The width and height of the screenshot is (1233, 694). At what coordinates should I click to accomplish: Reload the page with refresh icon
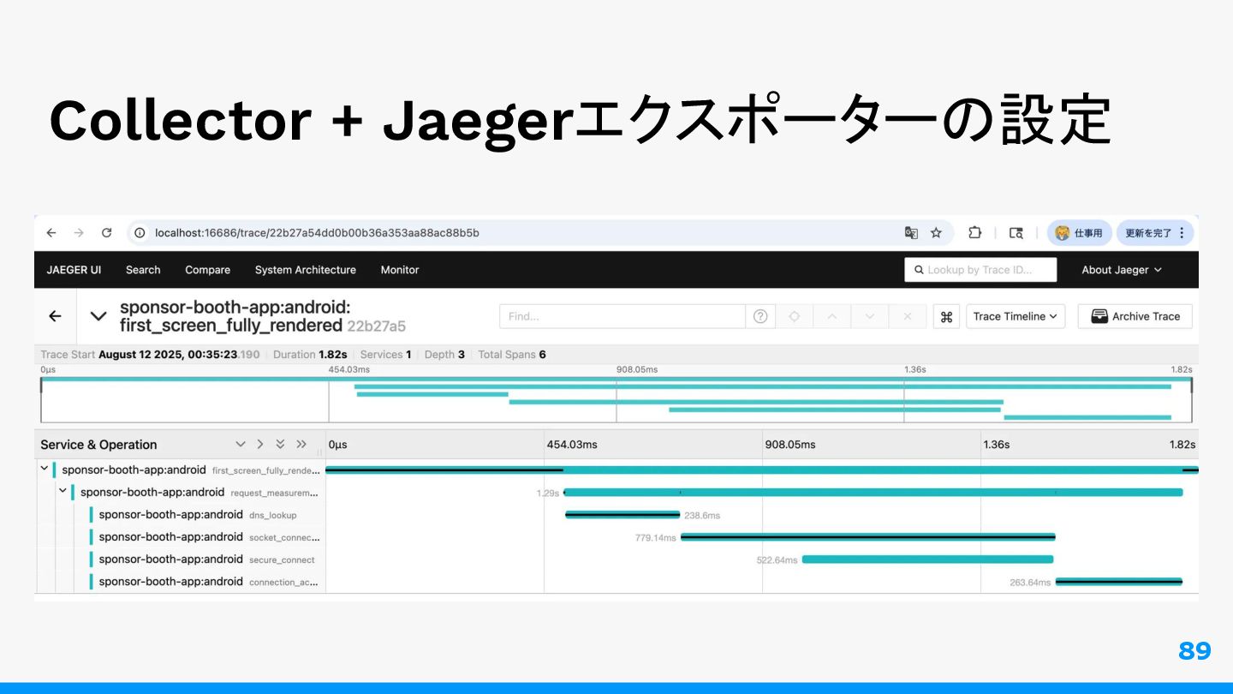[107, 233]
